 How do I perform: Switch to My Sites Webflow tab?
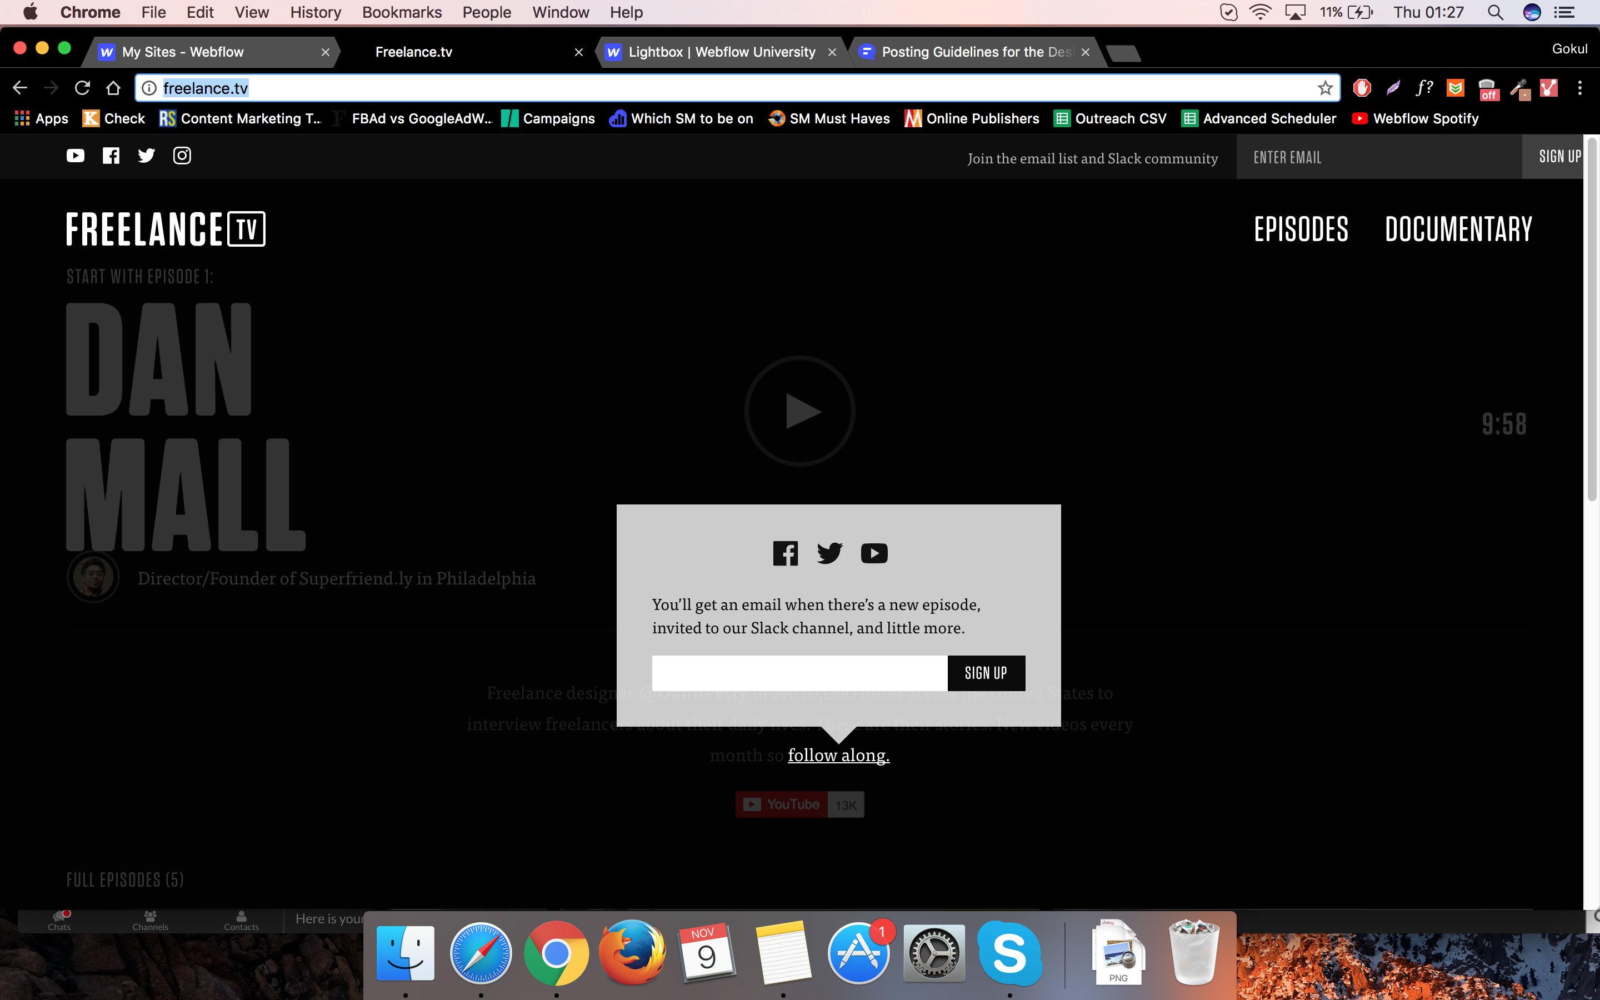(x=183, y=52)
